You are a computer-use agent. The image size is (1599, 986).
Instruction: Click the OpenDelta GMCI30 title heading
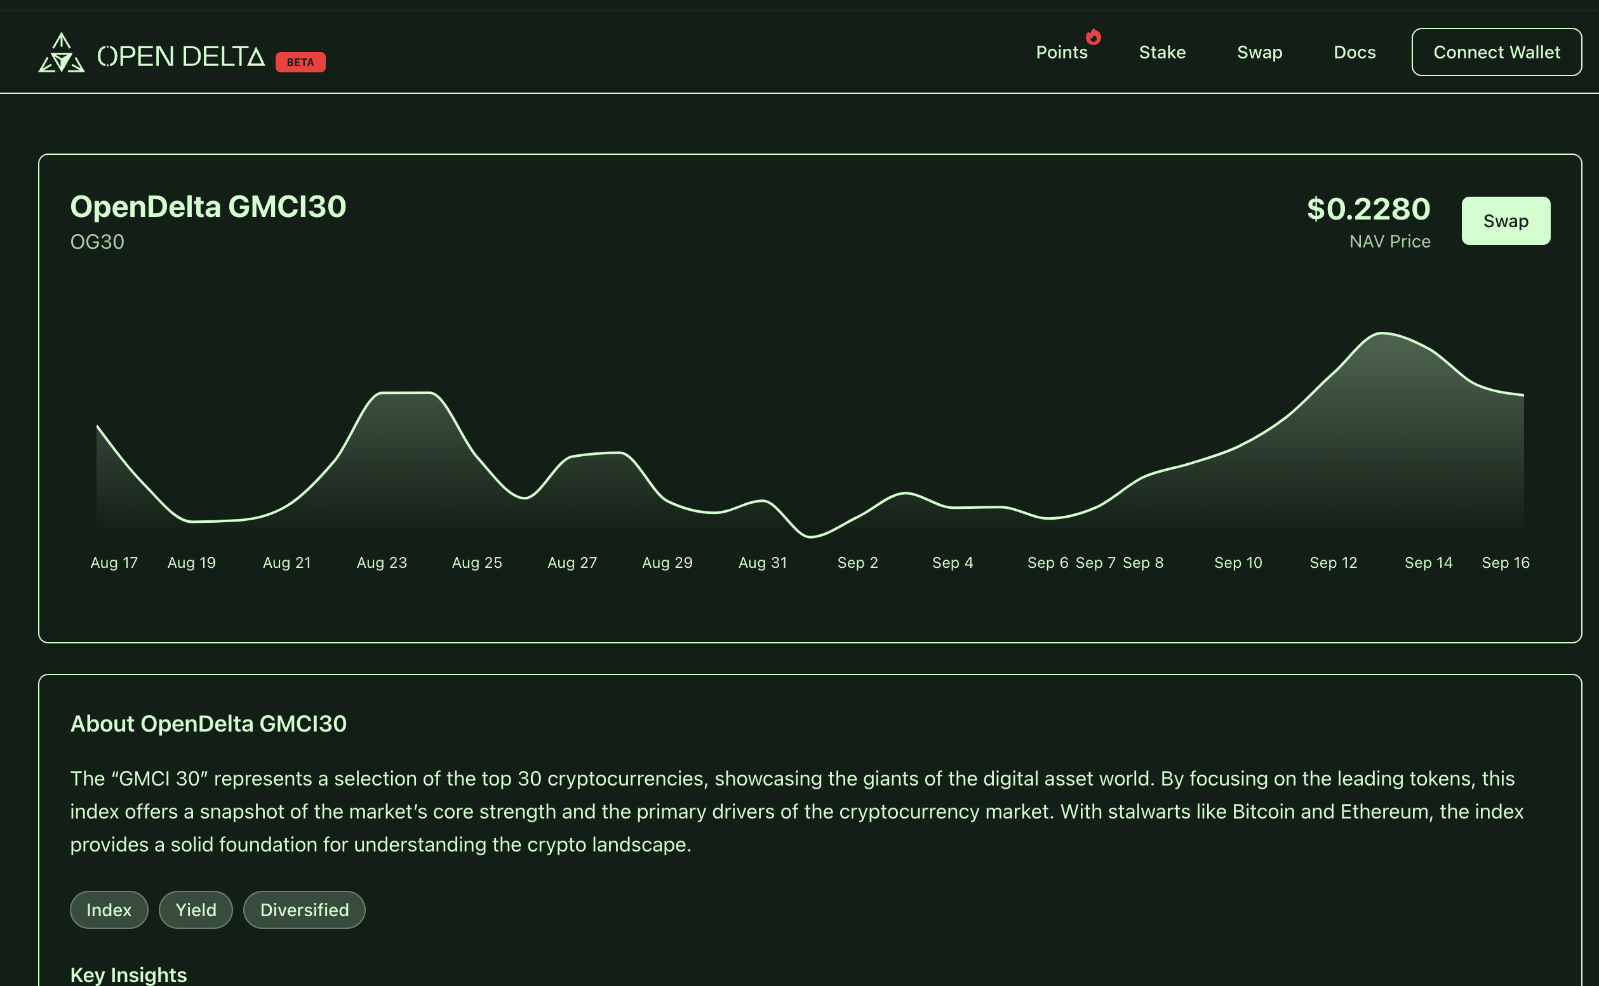pos(208,207)
